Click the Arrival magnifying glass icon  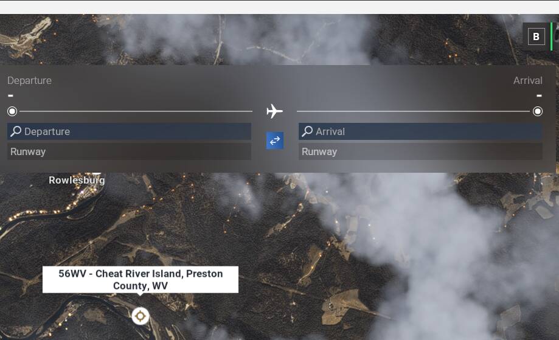pos(307,131)
